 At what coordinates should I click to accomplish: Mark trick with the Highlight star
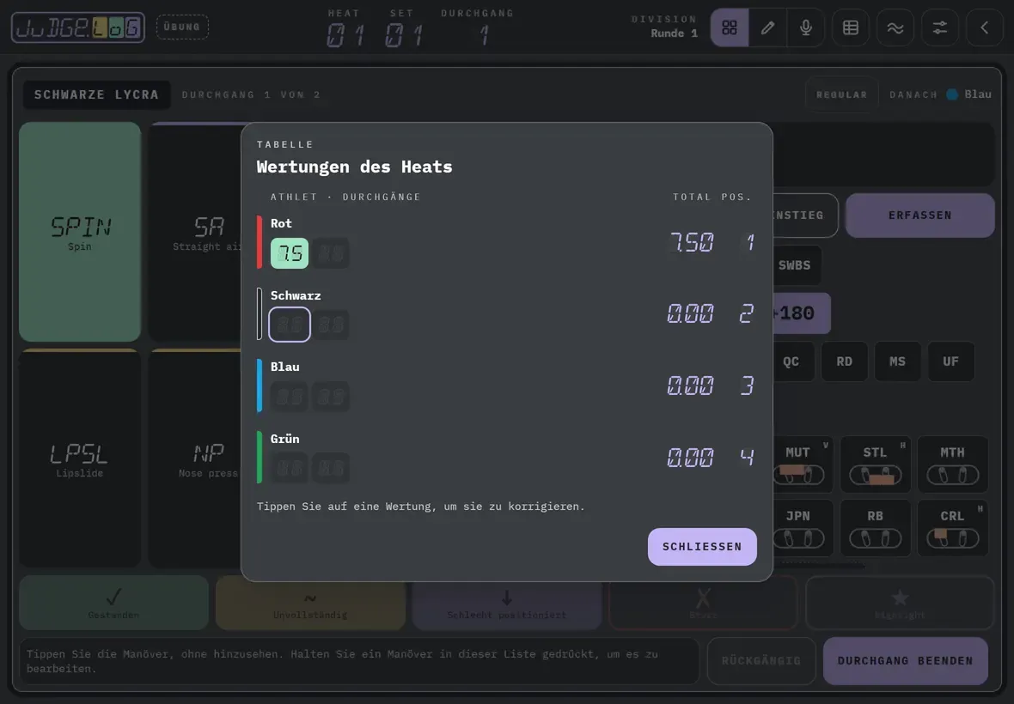click(x=900, y=604)
